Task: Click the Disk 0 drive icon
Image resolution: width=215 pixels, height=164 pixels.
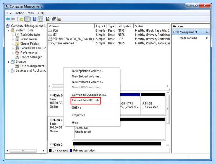Action: (x=52, y=95)
